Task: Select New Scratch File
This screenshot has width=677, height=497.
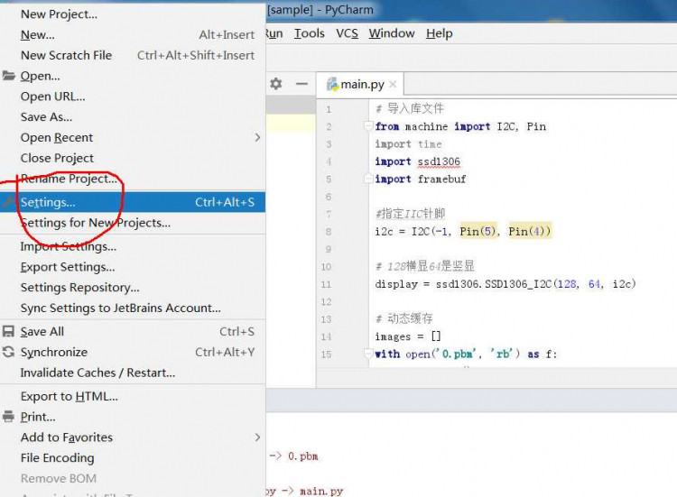Action: 133,55
